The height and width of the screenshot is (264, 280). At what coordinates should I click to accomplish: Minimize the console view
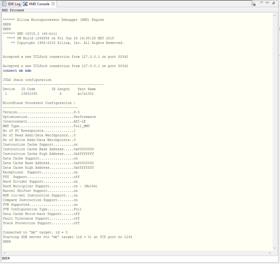(267, 3)
